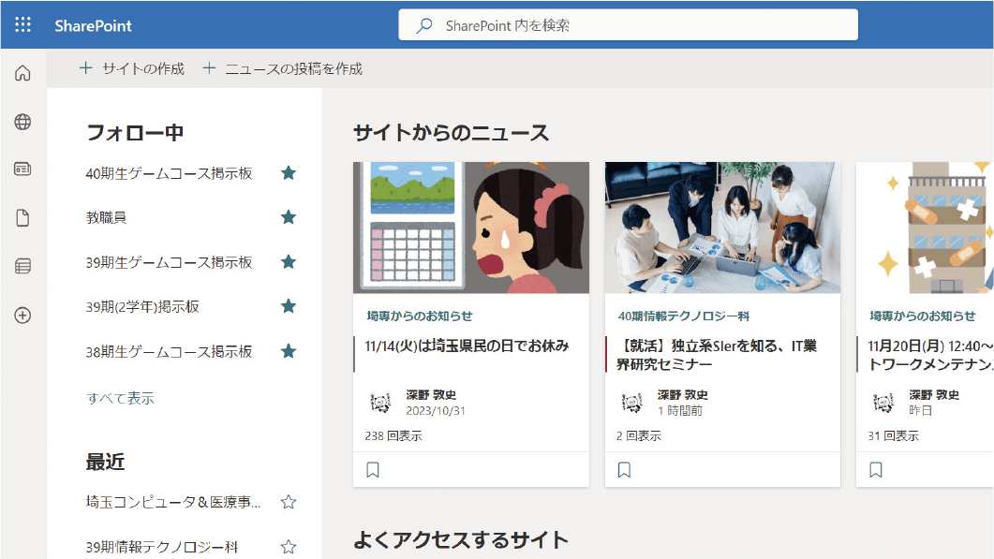Unfollow 40期生ゲームコース掲示板 star
Viewport: 994px width, 559px height.
click(x=289, y=173)
